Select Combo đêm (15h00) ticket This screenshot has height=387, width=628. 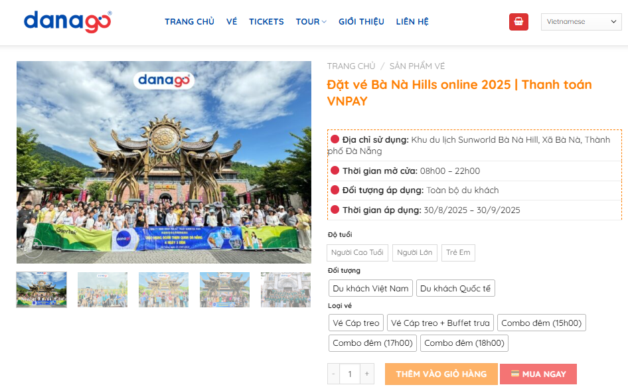[x=542, y=323]
